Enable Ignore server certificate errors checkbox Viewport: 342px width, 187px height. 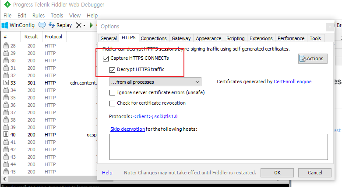tap(112, 93)
